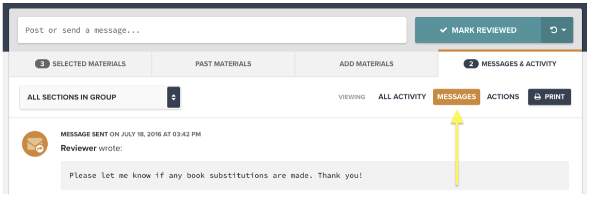Click the up-down arrows on section selector
The width and height of the screenshot is (592, 206).
click(174, 97)
